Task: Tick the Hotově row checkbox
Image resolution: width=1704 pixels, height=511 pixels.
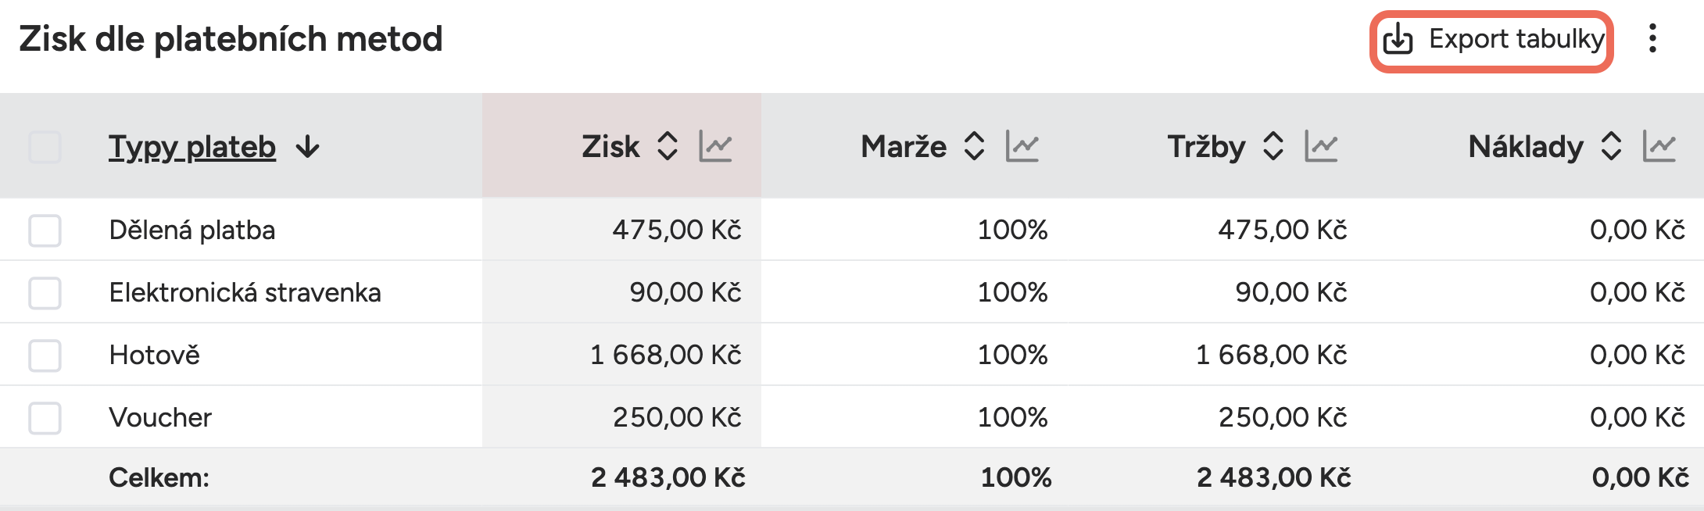Action: [45, 356]
